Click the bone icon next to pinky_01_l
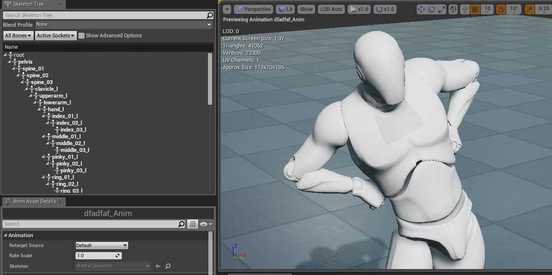 click(49, 157)
